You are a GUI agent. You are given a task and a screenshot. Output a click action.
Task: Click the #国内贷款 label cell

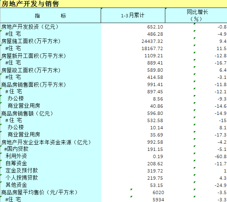coord(17,149)
